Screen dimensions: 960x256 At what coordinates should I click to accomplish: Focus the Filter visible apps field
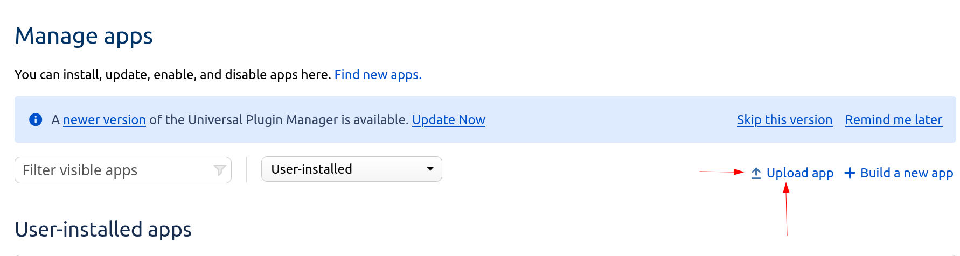click(113, 170)
